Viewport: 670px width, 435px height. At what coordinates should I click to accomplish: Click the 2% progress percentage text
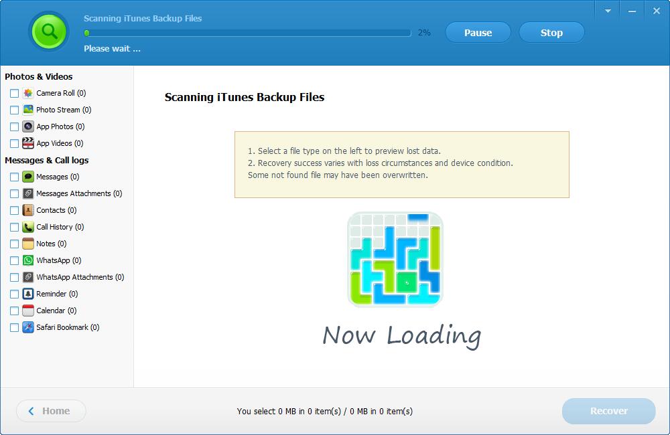click(x=424, y=32)
